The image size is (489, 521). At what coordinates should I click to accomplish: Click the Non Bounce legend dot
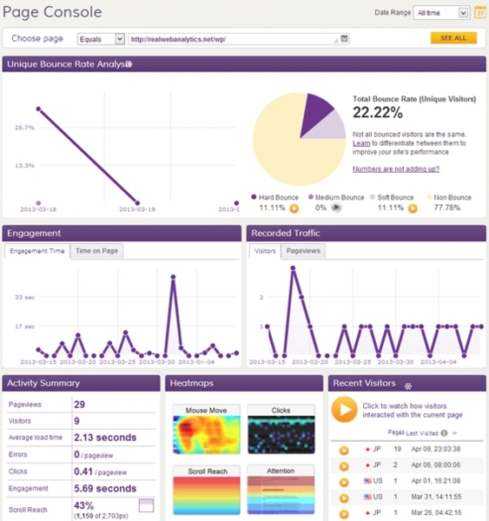pos(429,197)
